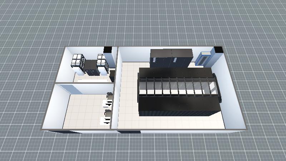Click the glass roof of the cold aisle containment
This screenshot has width=286, height=161.
coord(177,86)
